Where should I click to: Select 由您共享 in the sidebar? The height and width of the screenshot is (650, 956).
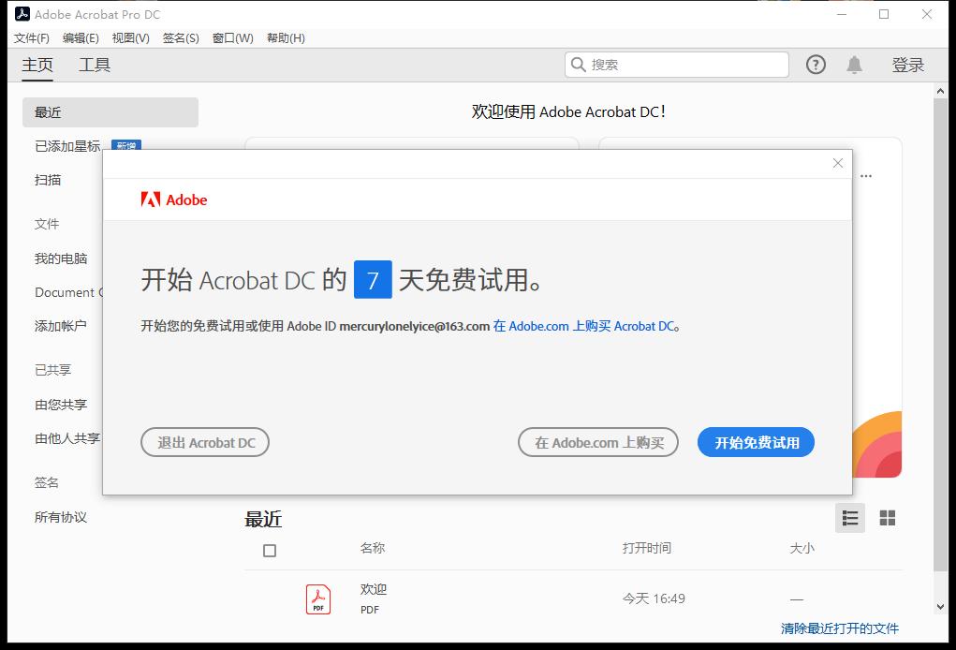pyautogui.click(x=61, y=405)
